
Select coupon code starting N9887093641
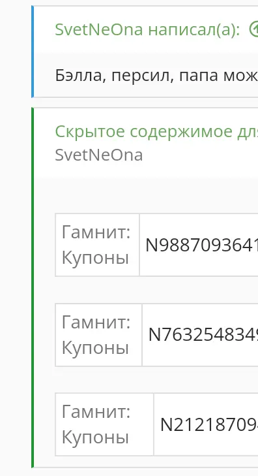[x=202, y=245]
